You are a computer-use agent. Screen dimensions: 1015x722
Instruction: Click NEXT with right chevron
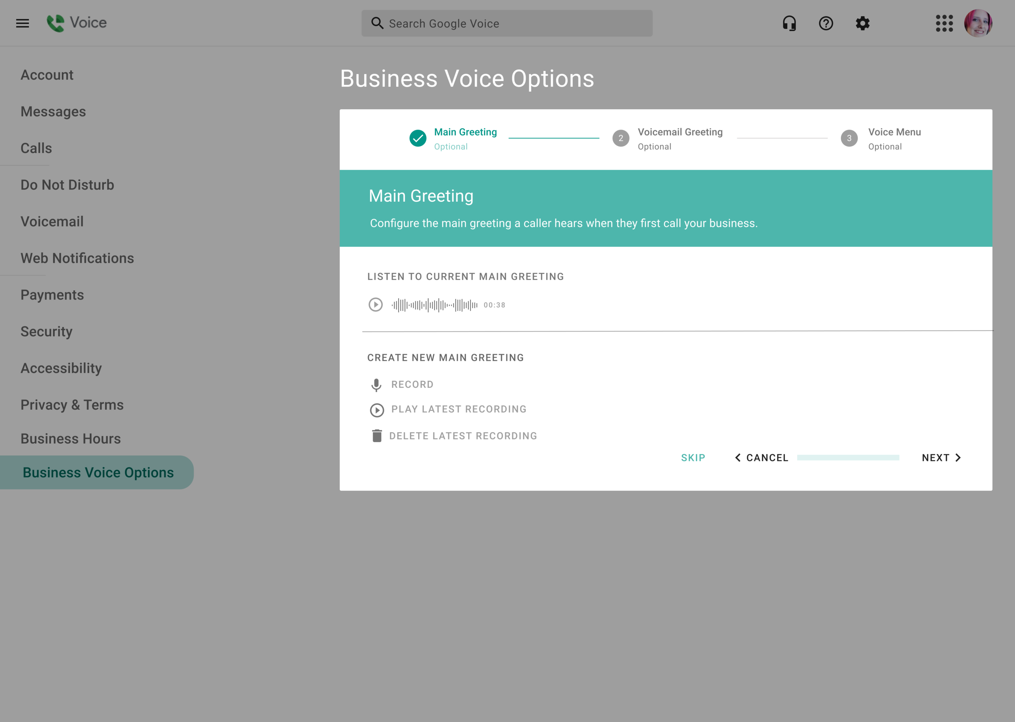coord(941,458)
